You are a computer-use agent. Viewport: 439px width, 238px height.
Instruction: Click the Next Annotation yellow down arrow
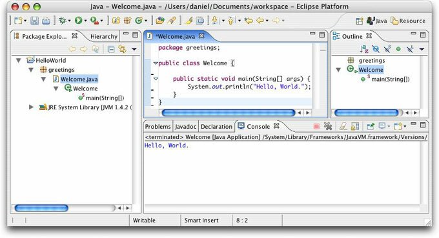click(x=215, y=21)
